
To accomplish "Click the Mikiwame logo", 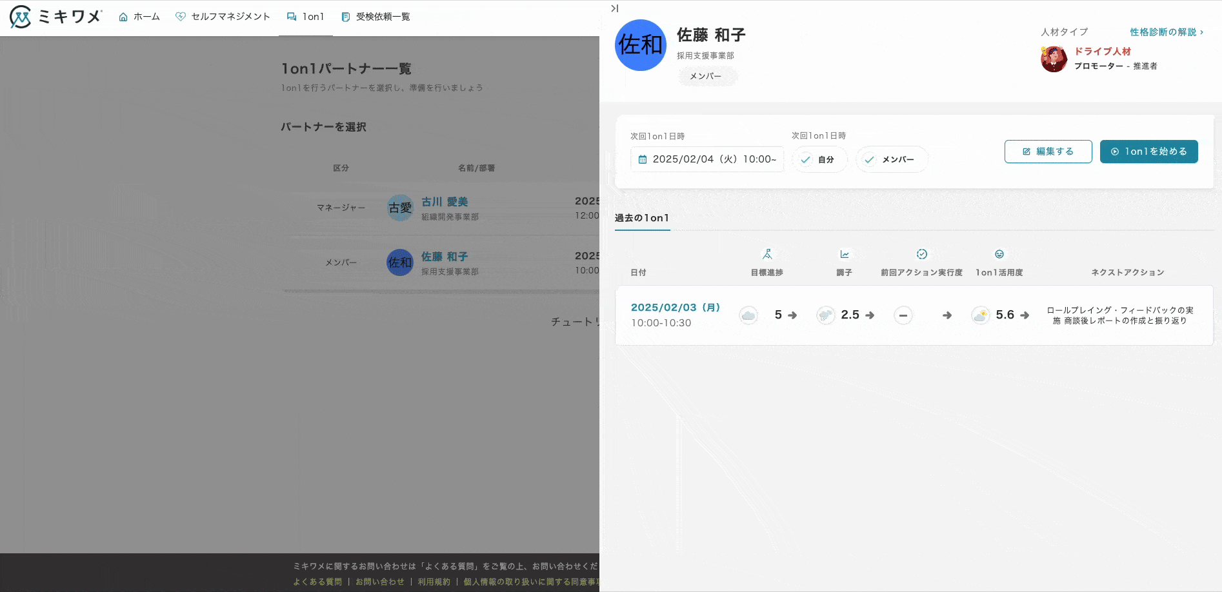I will (x=55, y=17).
